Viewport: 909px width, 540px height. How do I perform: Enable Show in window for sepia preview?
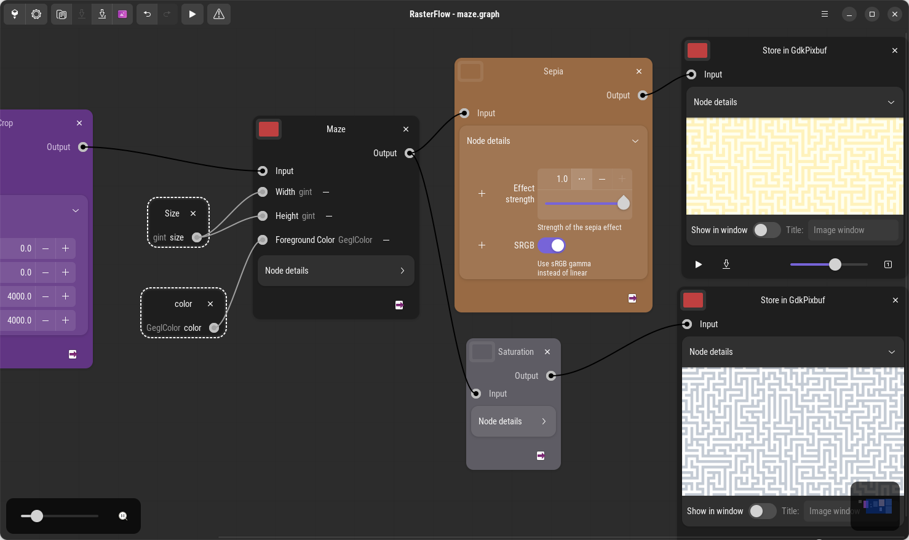click(766, 230)
